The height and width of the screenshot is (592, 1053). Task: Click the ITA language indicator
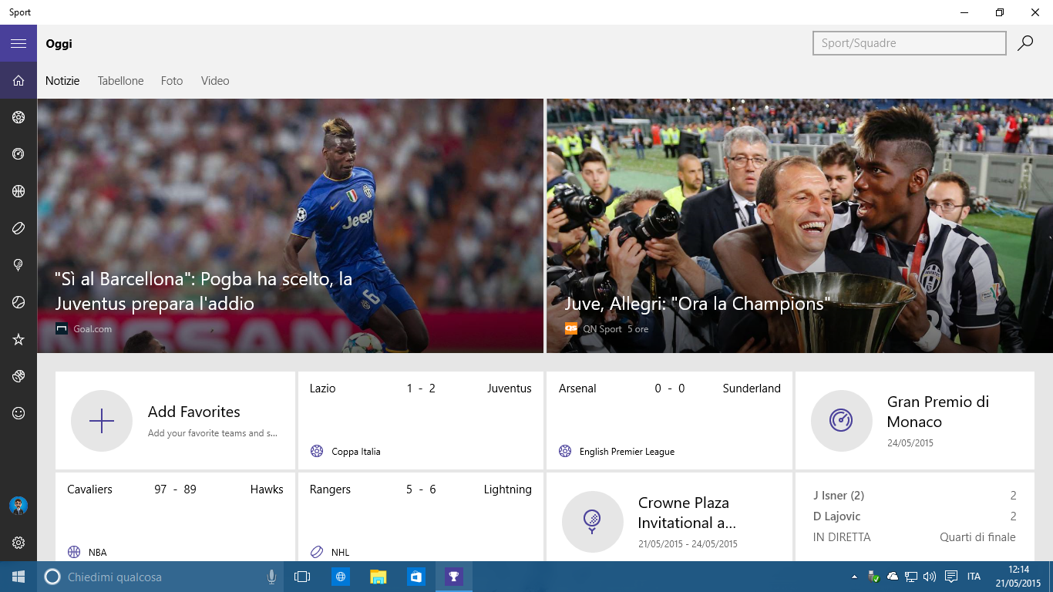974,577
